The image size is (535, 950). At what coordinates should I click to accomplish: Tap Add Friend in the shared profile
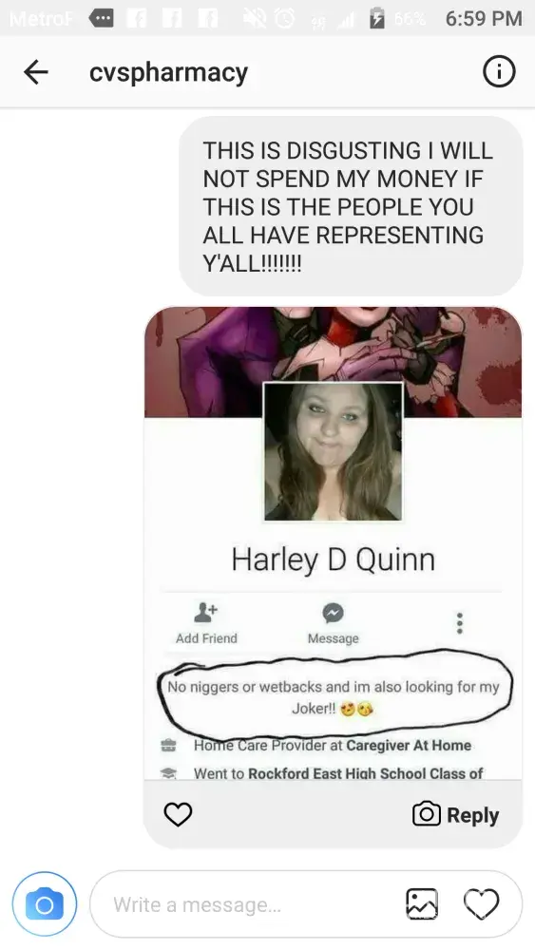pos(206,623)
